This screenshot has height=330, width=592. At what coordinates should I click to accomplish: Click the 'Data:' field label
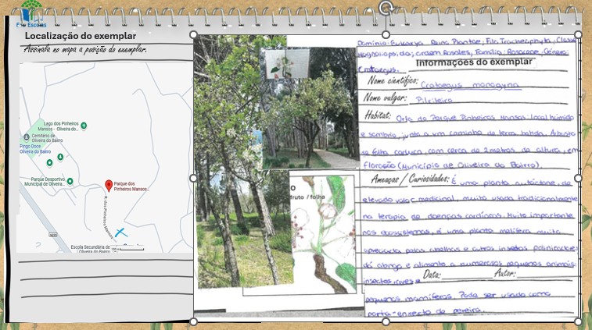point(432,275)
